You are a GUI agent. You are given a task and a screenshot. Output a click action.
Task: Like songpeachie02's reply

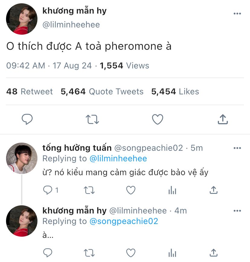pyautogui.click(x=130, y=190)
